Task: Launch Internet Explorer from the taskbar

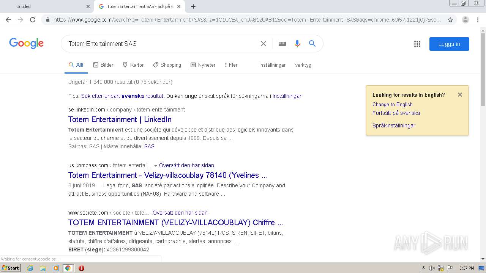Action: pyautogui.click(x=30, y=268)
